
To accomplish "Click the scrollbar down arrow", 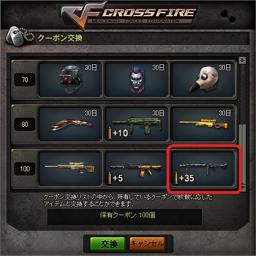I will tap(243, 188).
